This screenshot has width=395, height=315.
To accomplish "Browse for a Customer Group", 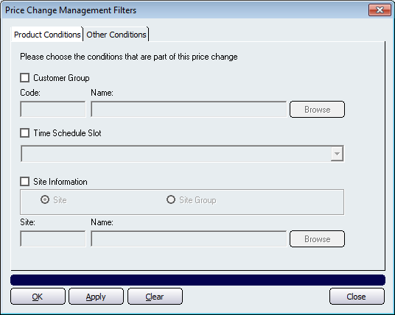I will [317, 110].
